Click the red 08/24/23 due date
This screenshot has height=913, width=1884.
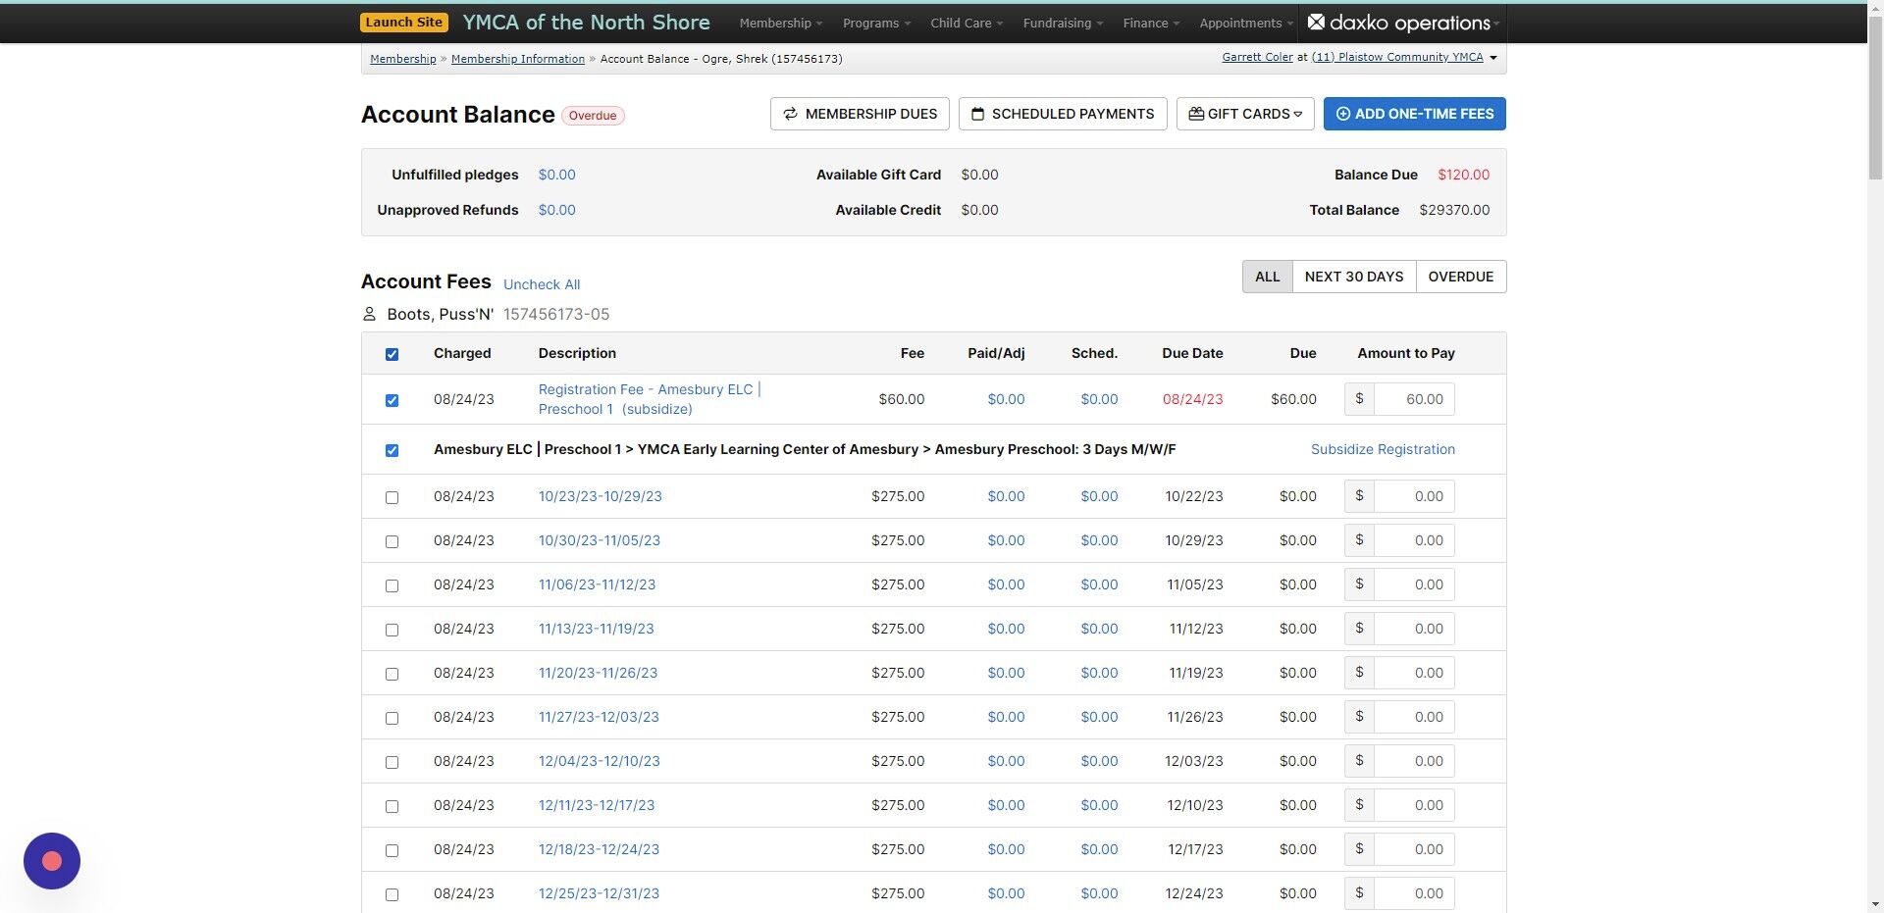(x=1192, y=399)
